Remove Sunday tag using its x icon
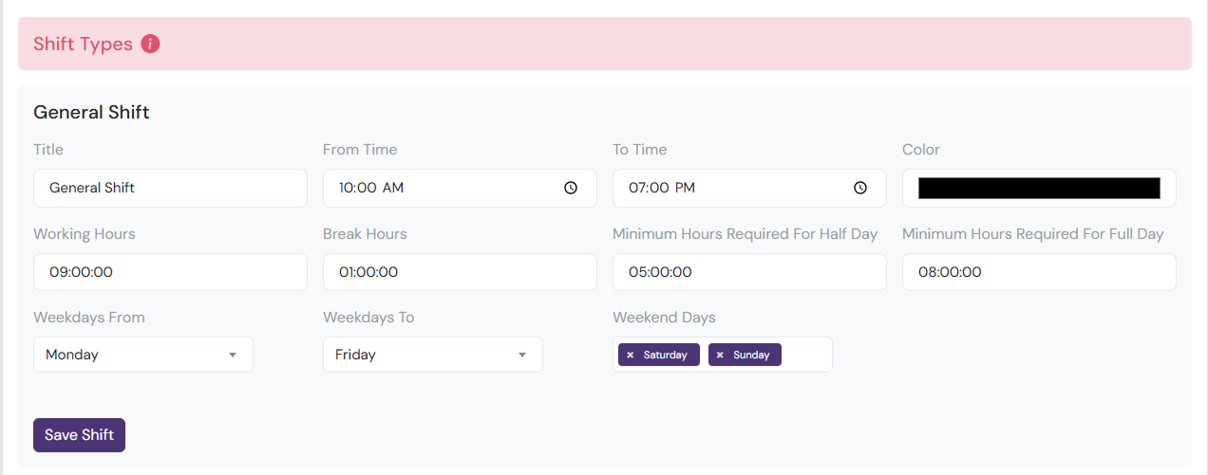This screenshot has height=475, width=1208. click(x=720, y=355)
